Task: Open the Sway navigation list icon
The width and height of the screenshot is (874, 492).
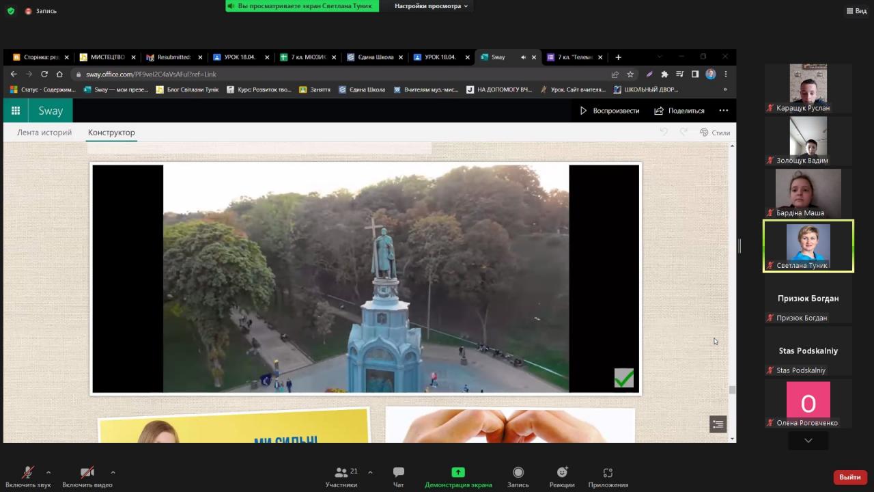Action: 718,424
